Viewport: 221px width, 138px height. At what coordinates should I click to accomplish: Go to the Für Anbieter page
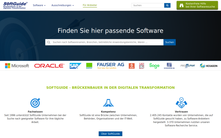coord(90,5)
